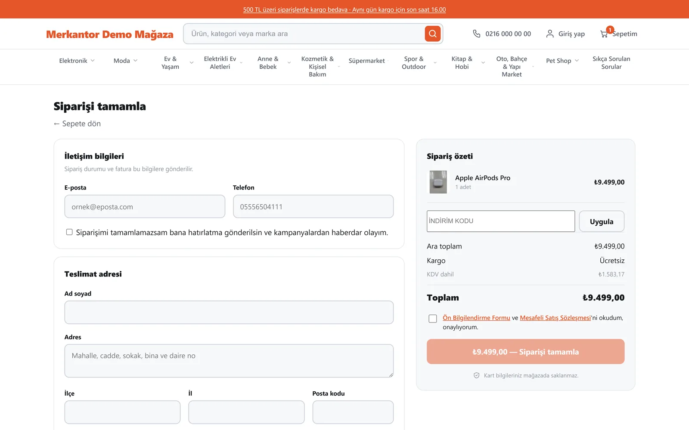This screenshot has height=430, width=689.
Task: Click the 0216 000 00 00 phone number
Action: 508,34
